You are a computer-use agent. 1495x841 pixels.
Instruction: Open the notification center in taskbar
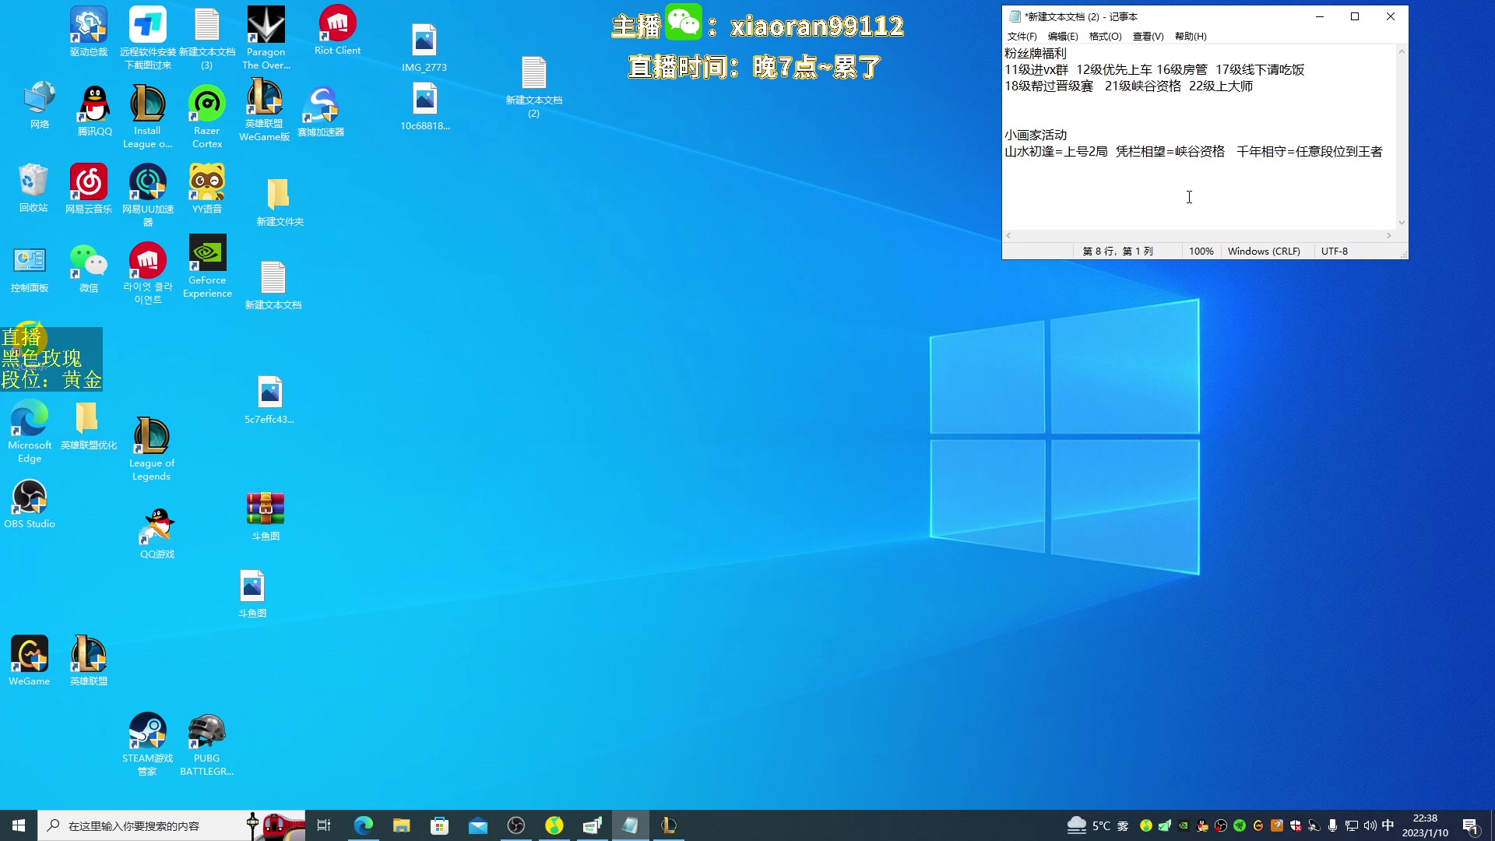pos(1470,825)
